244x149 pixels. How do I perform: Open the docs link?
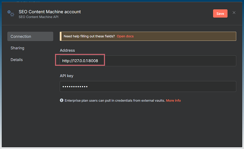[x=125, y=36]
